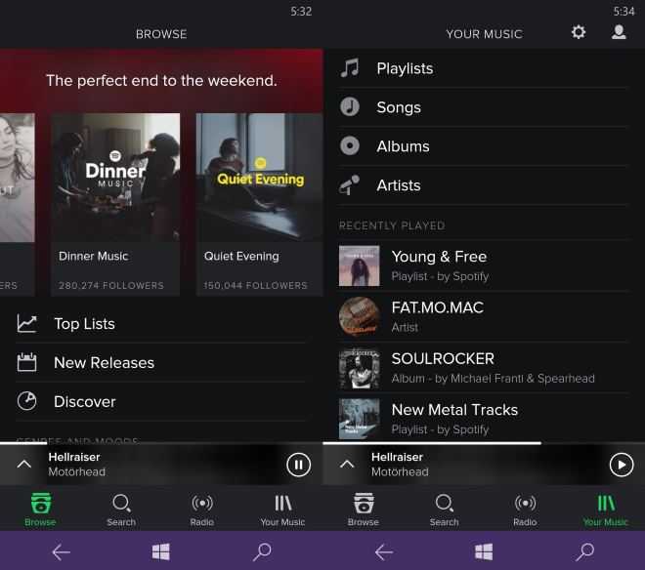Expand now playing bar on Your Music screen
The width and height of the screenshot is (645, 570).
[x=347, y=465]
